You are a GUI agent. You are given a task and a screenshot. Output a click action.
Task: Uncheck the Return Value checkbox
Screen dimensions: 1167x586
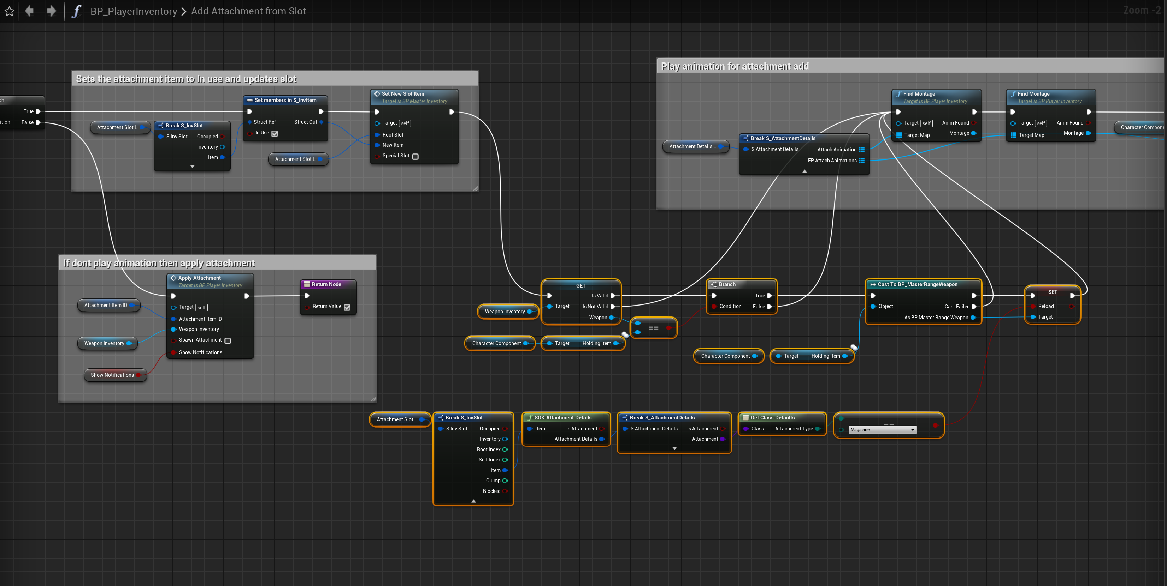347,307
